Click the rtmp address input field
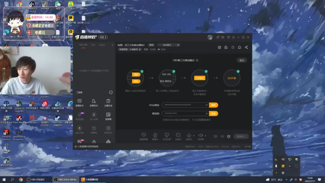The height and width of the screenshot is (183, 325). pyautogui.click(x=185, y=105)
